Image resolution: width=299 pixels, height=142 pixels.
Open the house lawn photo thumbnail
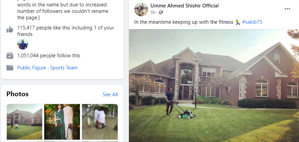point(24,121)
